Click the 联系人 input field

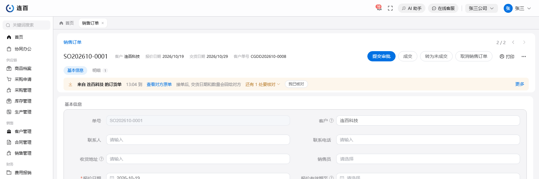pos(198,140)
